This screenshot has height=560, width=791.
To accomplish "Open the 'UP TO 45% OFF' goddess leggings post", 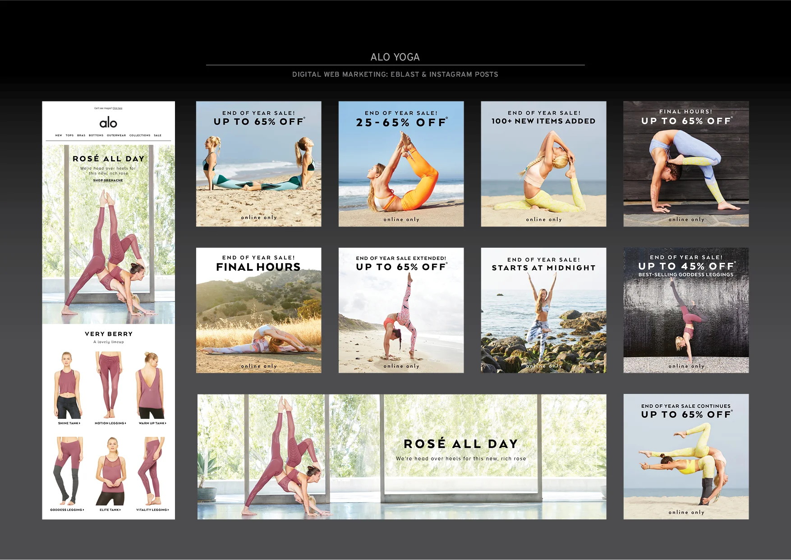I will click(x=686, y=310).
